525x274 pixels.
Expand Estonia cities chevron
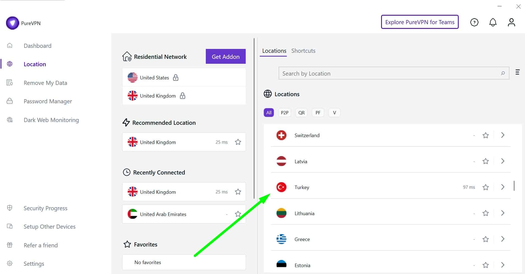(503, 265)
